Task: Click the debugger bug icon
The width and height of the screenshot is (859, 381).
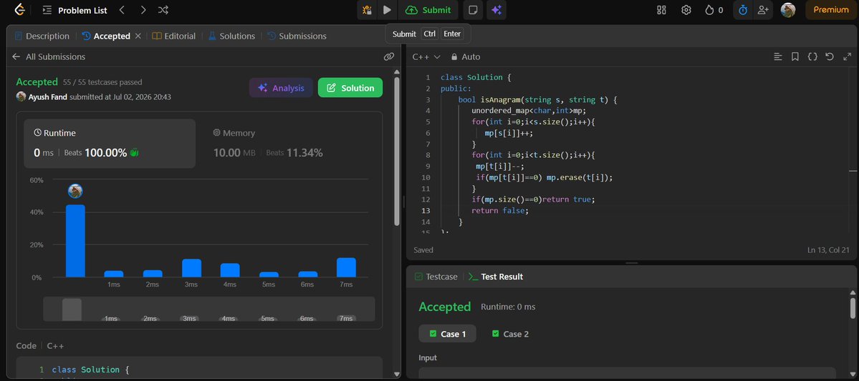Action: click(367, 10)
